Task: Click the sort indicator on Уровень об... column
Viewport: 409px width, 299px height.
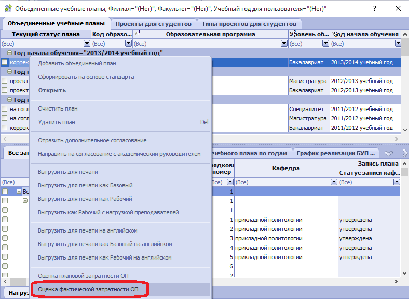Action: [293, 32]
